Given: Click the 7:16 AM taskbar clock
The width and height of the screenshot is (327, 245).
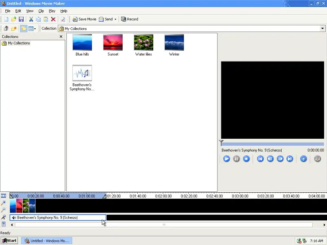Looking at the screenshot, I should point(316,241).
